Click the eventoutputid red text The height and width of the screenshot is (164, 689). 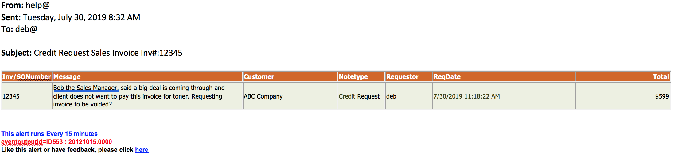(56, 142)
